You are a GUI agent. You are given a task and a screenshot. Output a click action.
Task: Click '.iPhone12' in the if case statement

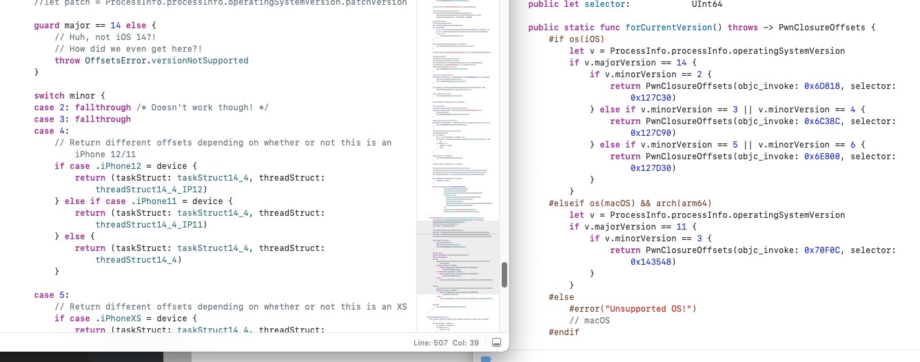click(118, 166)
